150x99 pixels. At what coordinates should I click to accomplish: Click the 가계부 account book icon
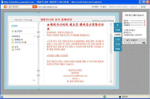pyautogui.click(x=13, y=50)
